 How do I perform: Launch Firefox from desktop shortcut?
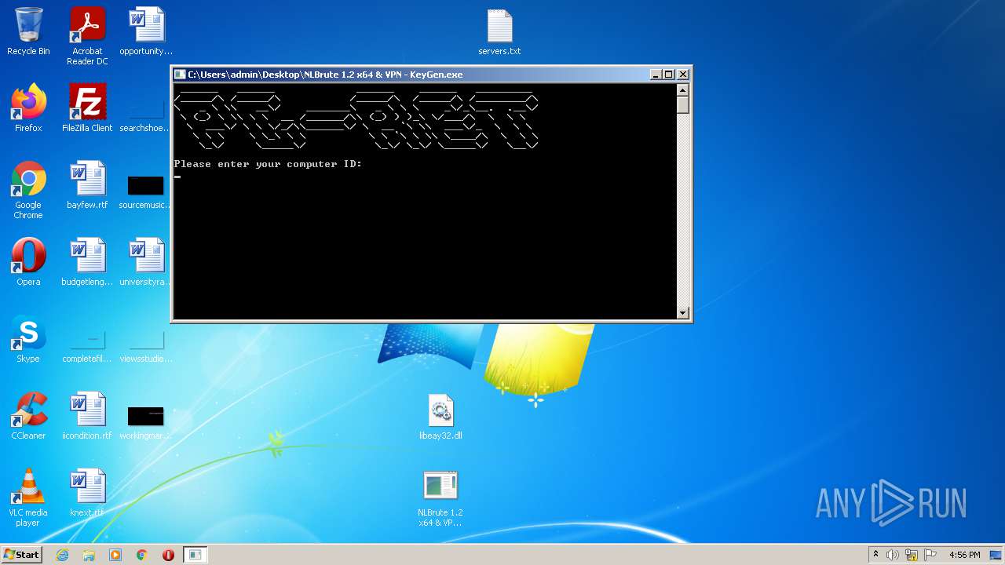click(28, 108)
